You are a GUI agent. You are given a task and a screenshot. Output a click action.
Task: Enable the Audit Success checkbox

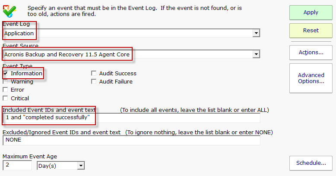94,74
